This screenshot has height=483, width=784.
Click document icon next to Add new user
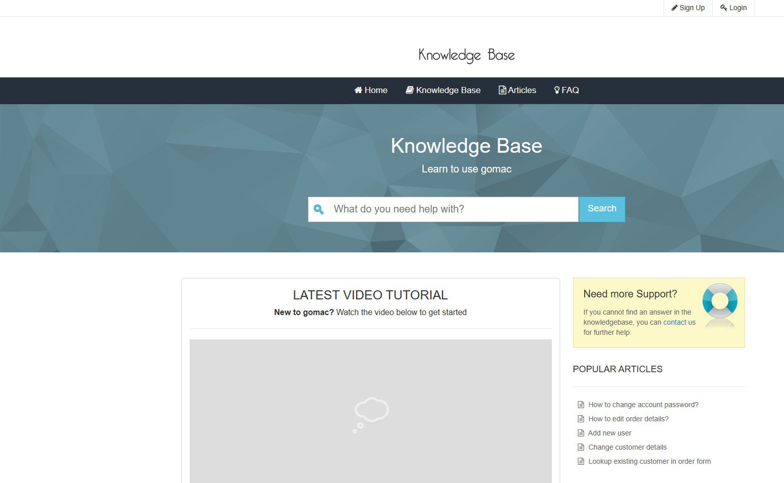point(581,433)
